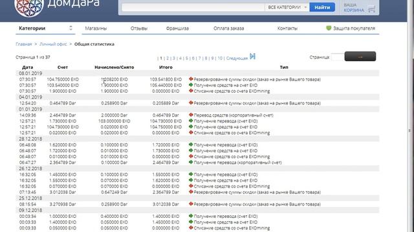414x232 pixels.
Task: Click green shield Защита покупателя icon
Action: (329, 28)
